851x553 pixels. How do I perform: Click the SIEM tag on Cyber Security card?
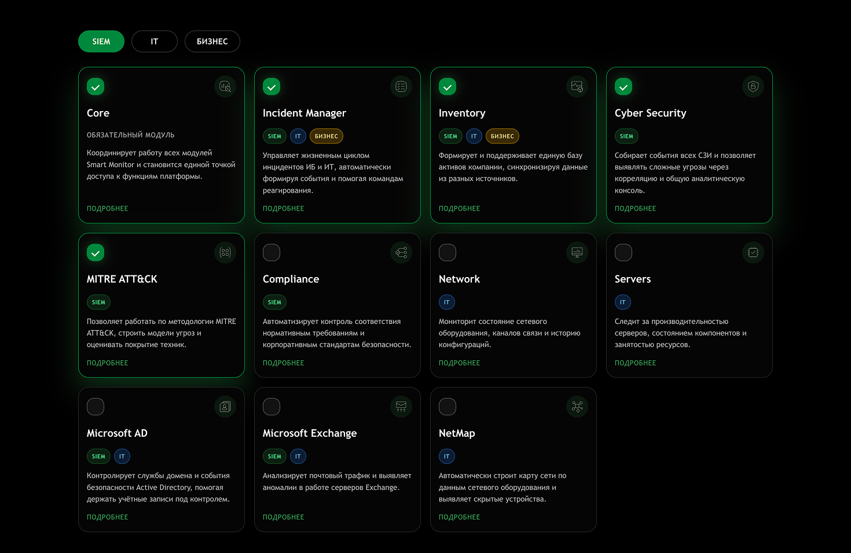pos(626,137)
